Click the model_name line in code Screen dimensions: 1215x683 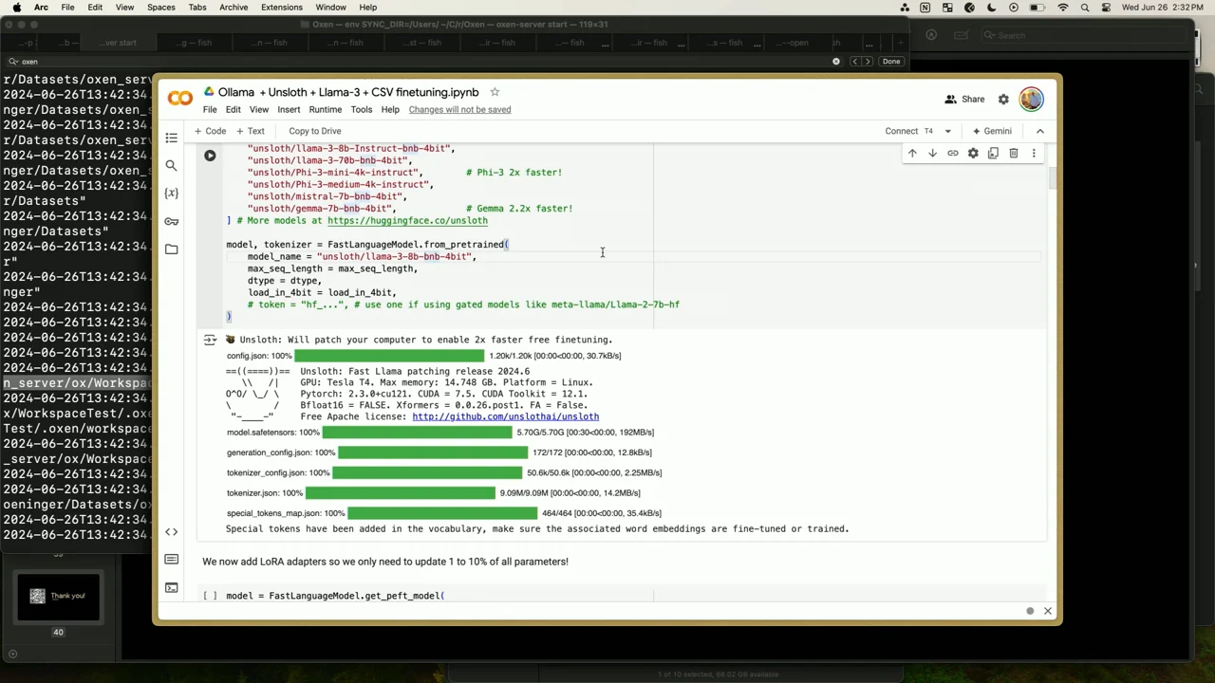362,257
